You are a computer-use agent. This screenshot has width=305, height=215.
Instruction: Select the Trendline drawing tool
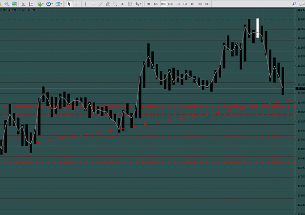pos(101,4)
